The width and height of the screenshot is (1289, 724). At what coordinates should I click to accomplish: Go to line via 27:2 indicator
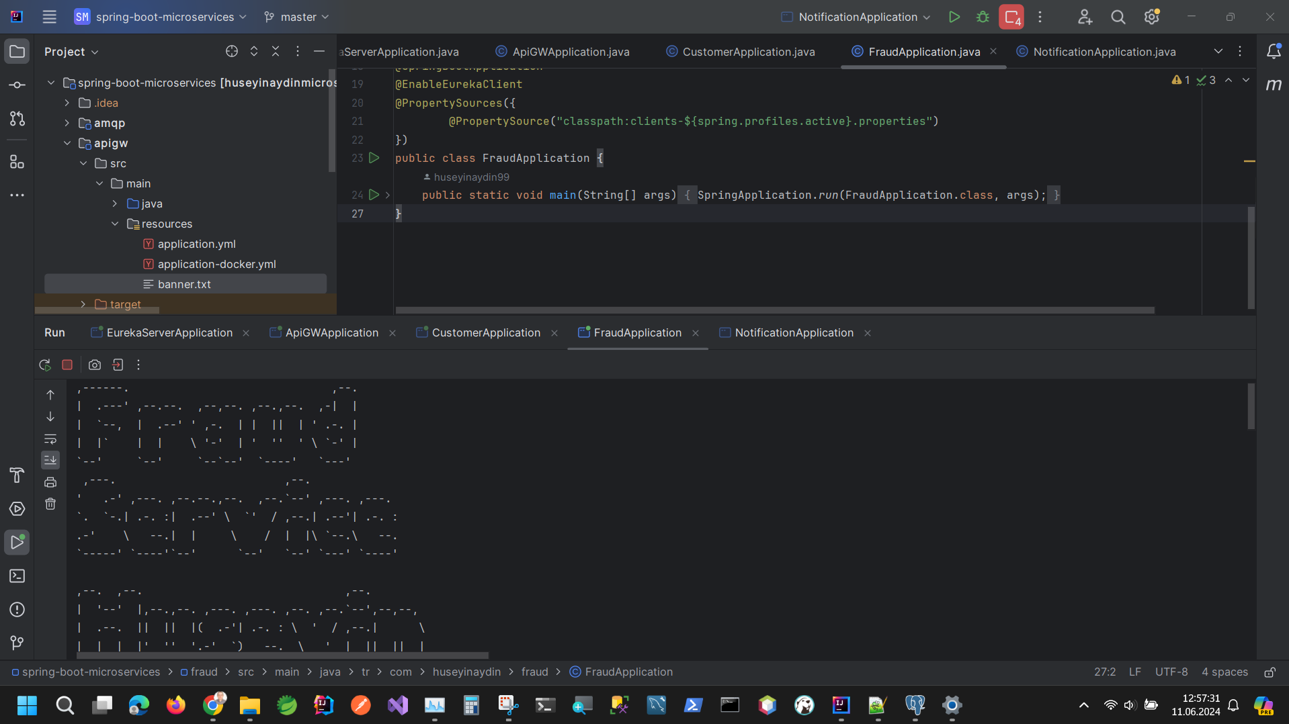1105,672
